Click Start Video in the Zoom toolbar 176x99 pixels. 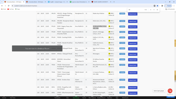pos(13,97)
